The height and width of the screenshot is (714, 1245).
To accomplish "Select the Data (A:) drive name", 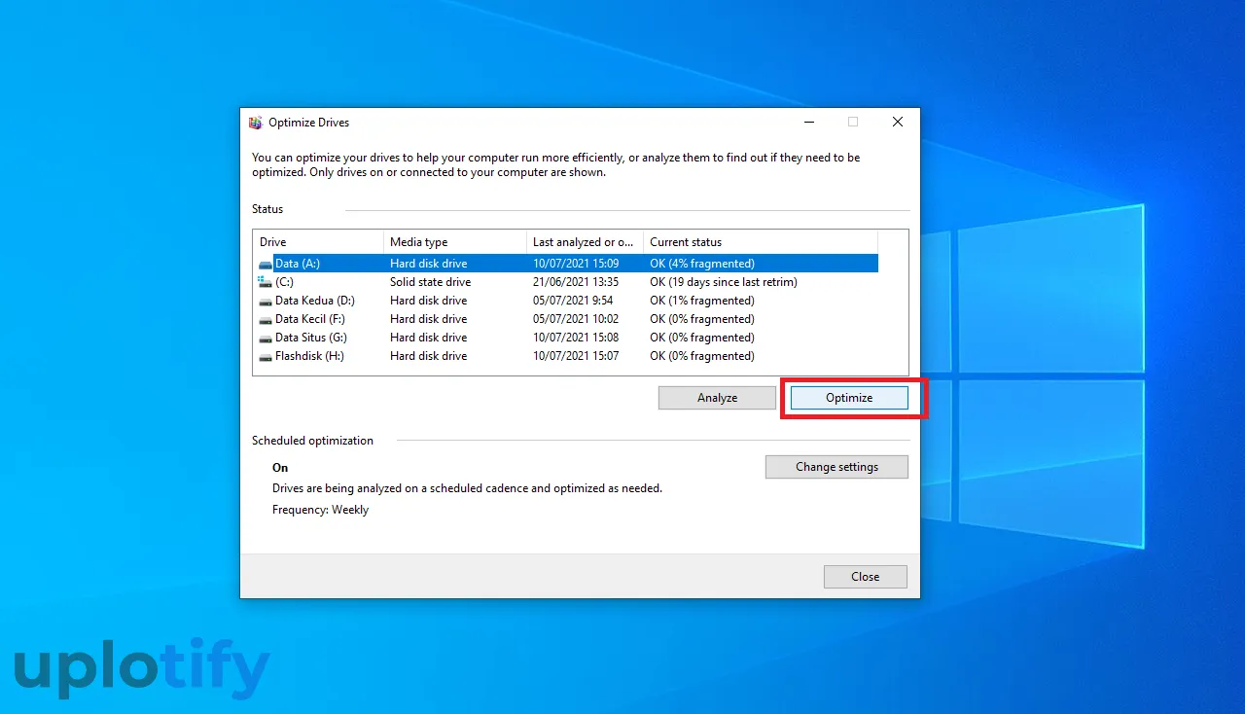I will (298, 264).
